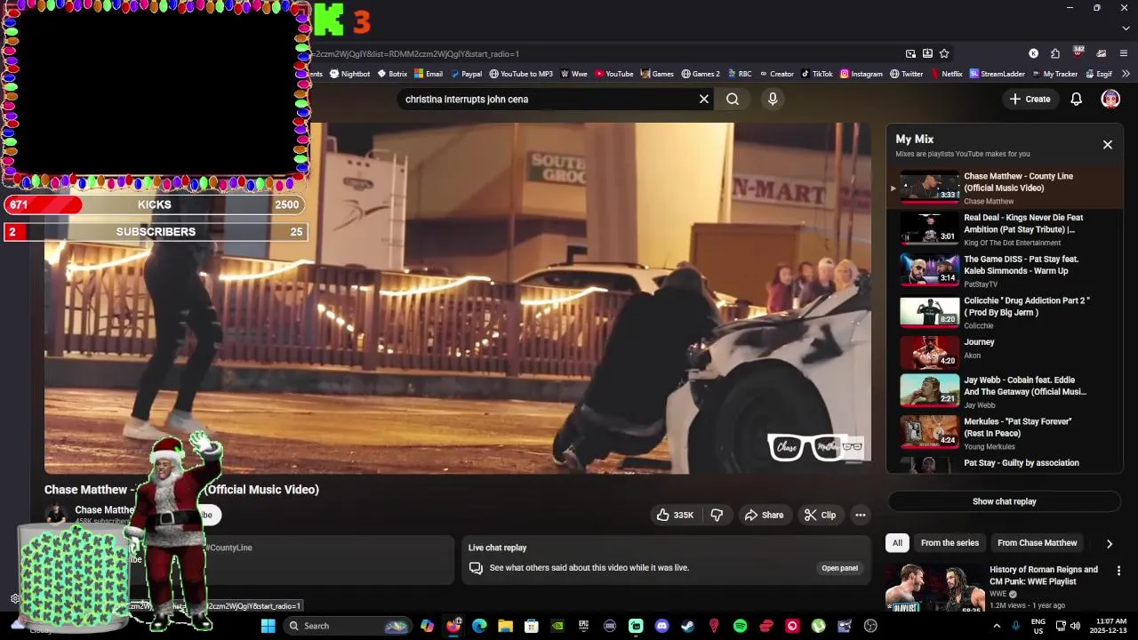Open YouTube notifications bell
This screenshot has width=1138, height=640.
pos(1076,99)
